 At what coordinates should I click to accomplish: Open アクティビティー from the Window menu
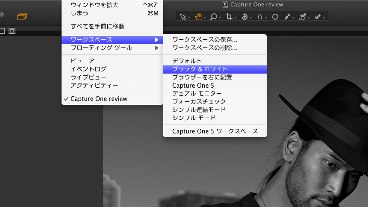tap(112, 85)
